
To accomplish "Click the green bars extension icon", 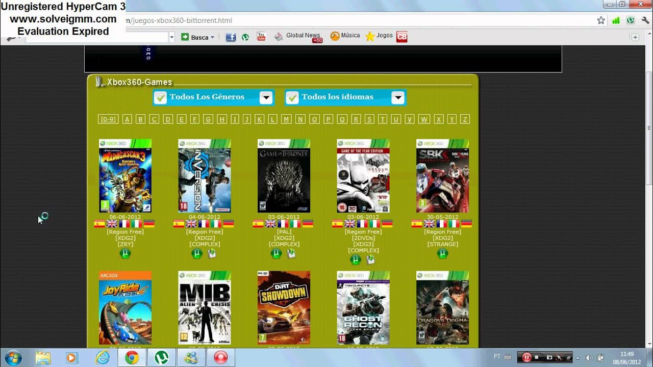I will [616, 20].
